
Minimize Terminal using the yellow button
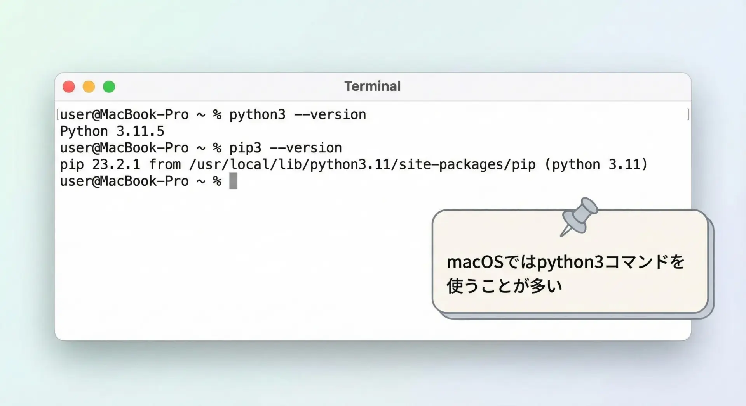coord(89,86)
